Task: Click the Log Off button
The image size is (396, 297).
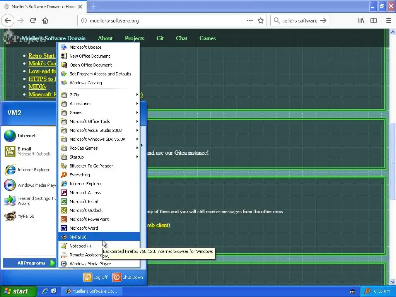Action: [x=96, y=277]
